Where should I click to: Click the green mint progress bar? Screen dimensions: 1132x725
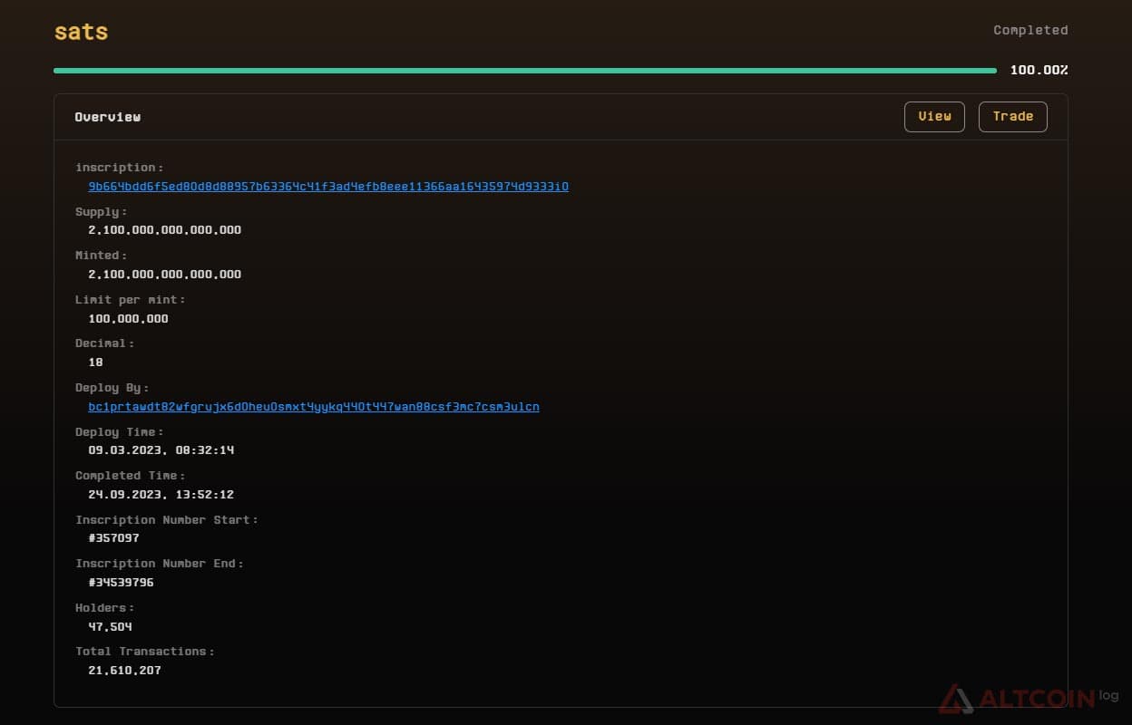tap(525, 70)
